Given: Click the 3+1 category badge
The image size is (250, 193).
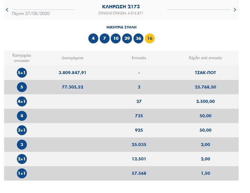Looking at the screenshot, I should pyautogui.click(x=22, y=130).
